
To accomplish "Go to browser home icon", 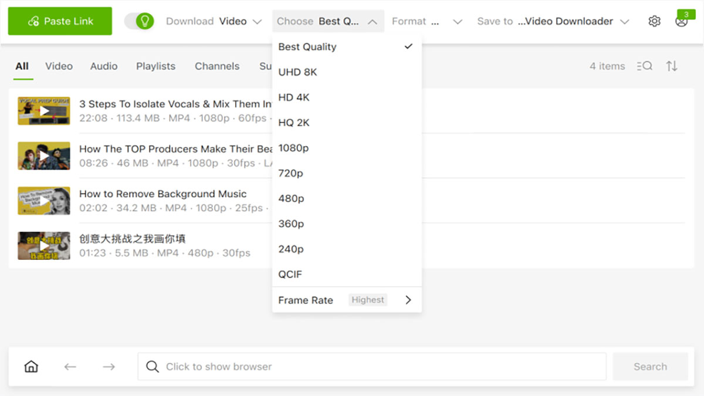I will point(31,367).
